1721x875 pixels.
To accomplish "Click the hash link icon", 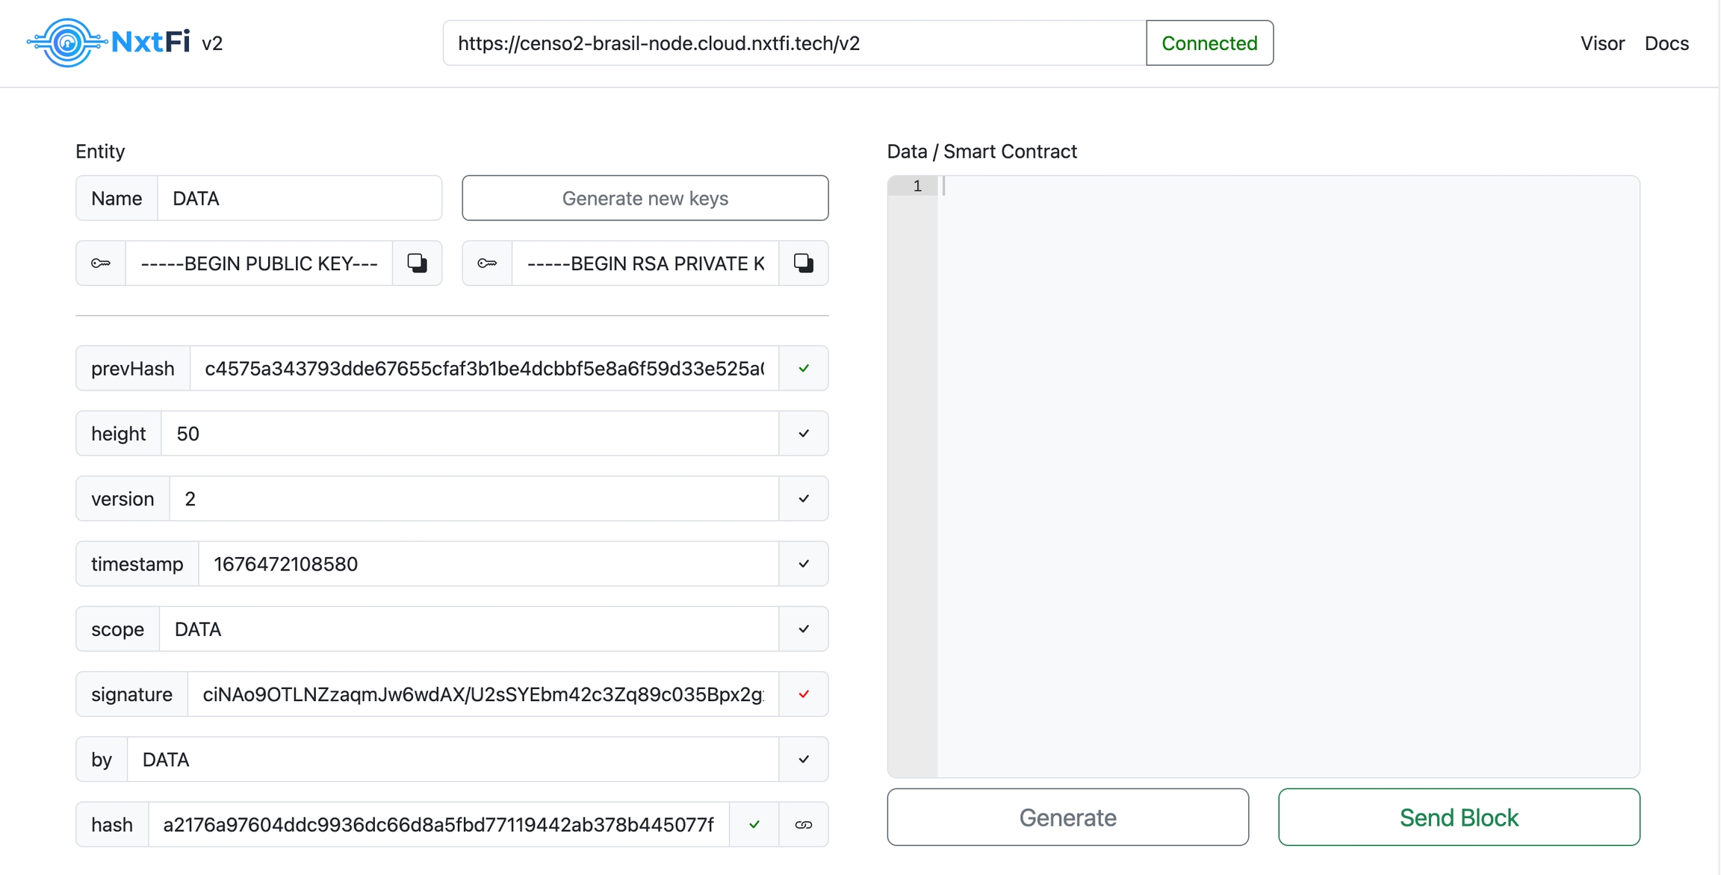I will tap(803, 824).
